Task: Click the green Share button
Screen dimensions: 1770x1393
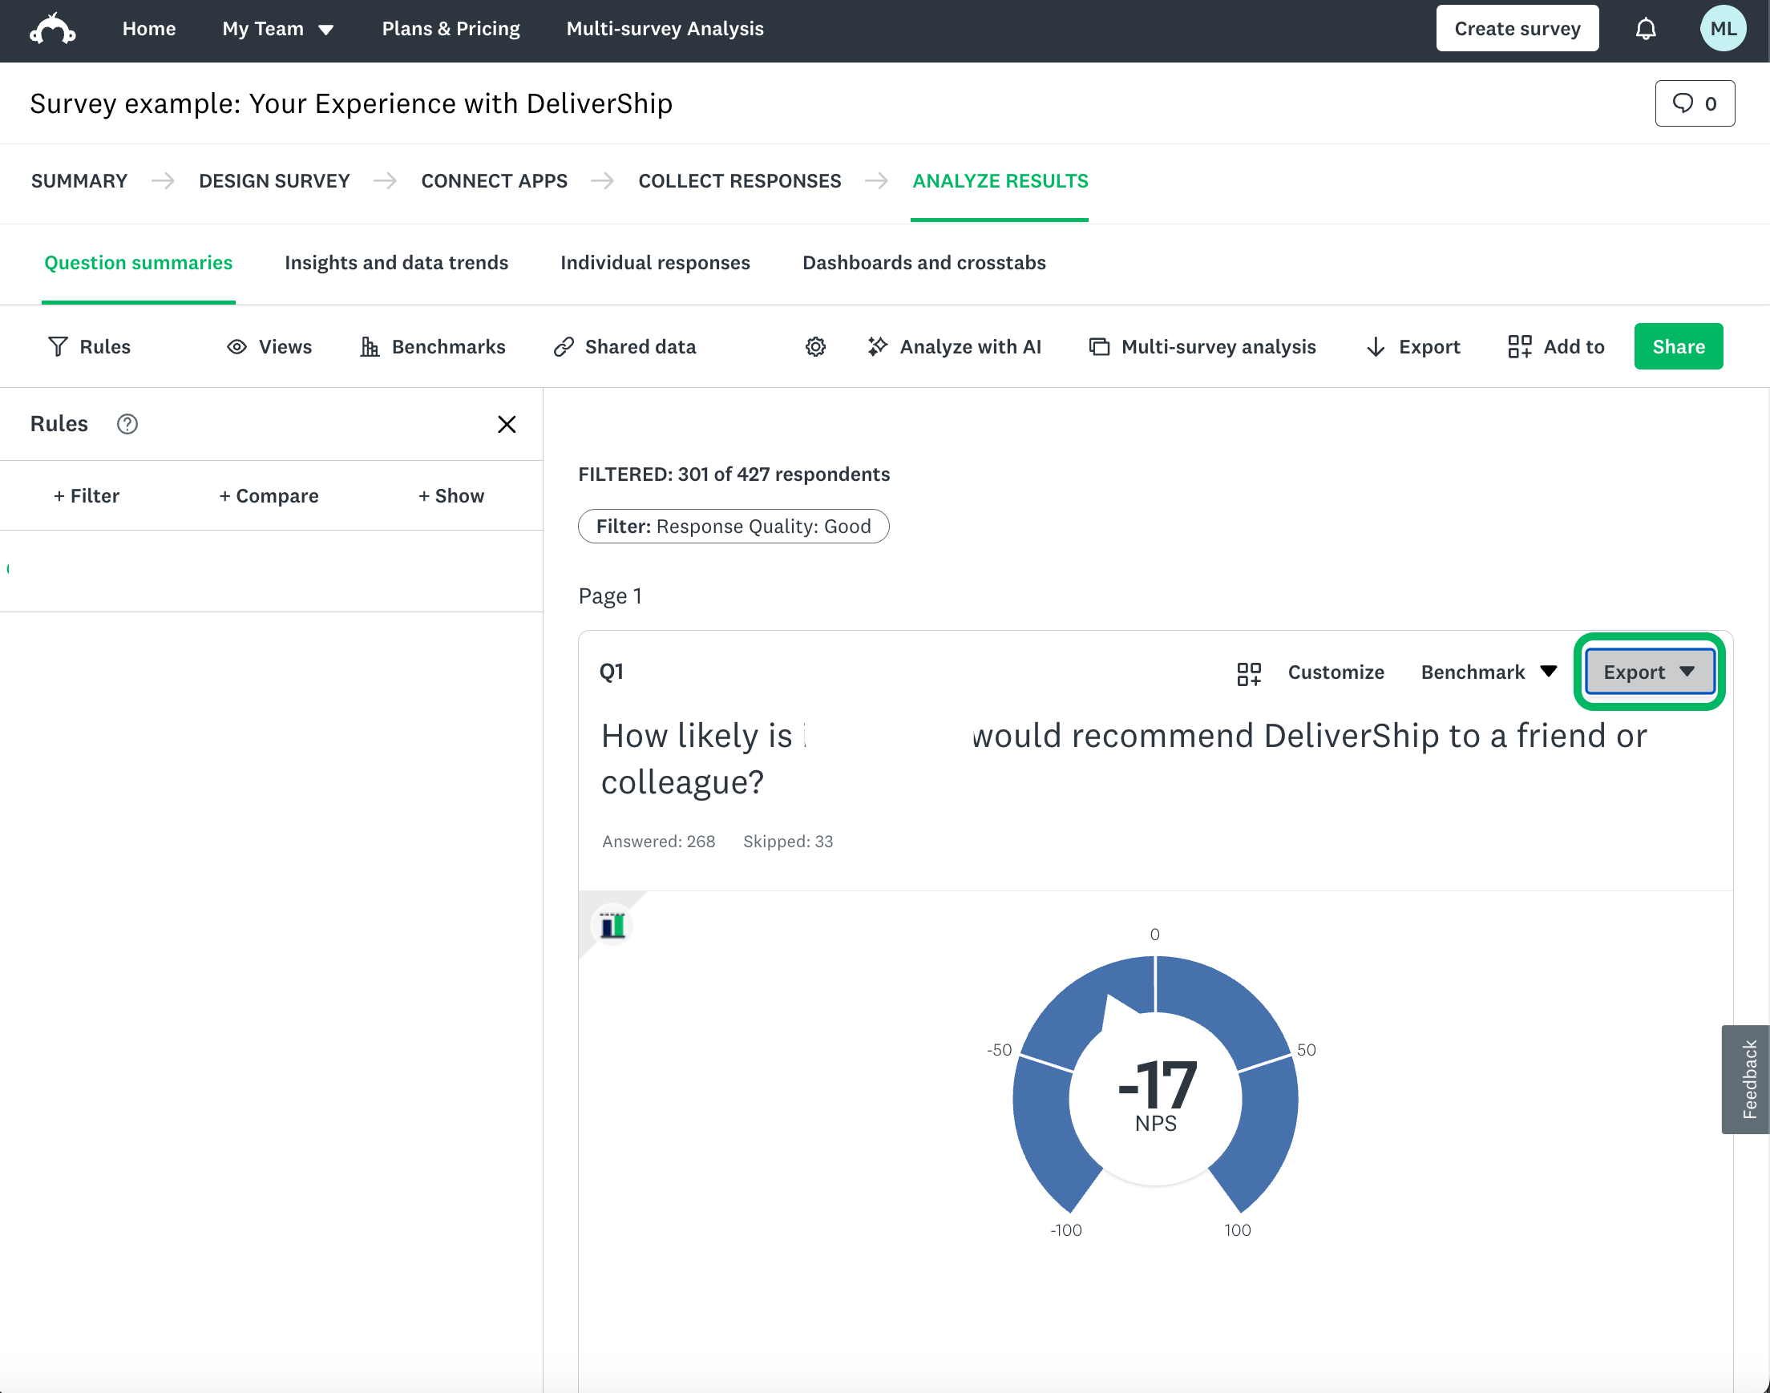Action: [1678, 346]
